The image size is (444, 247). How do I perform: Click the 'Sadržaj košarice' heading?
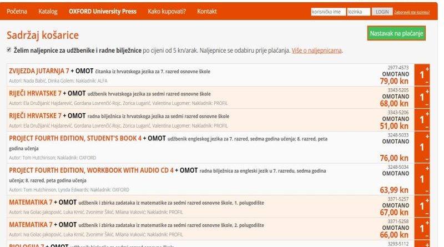pos(43,35)
